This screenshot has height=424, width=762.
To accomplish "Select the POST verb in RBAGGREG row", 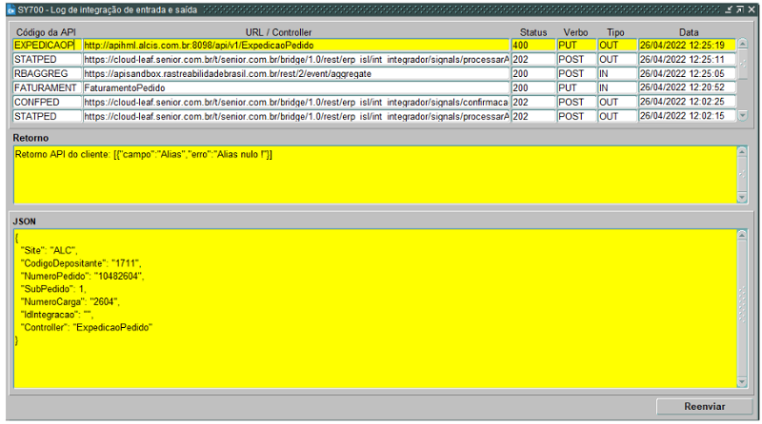I will pos(576,74).
